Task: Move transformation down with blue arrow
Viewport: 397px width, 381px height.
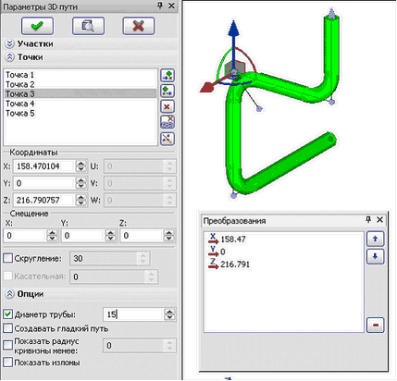Action: coord(375,256)
